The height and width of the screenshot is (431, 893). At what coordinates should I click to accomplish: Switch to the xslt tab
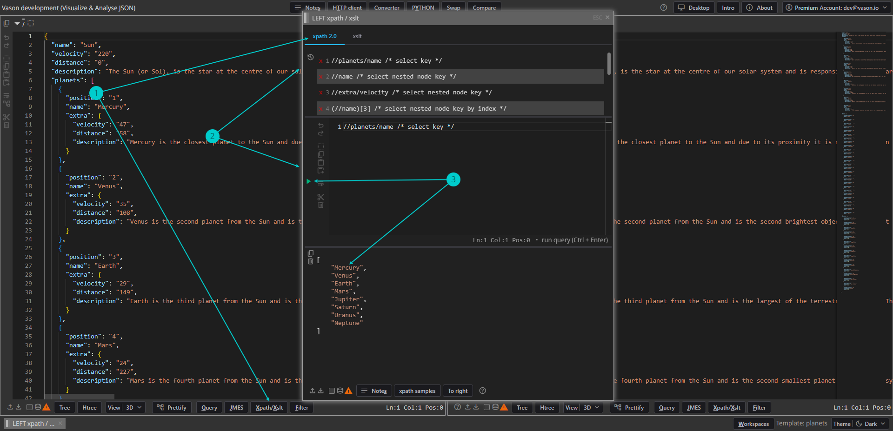(x=357, y=36)
